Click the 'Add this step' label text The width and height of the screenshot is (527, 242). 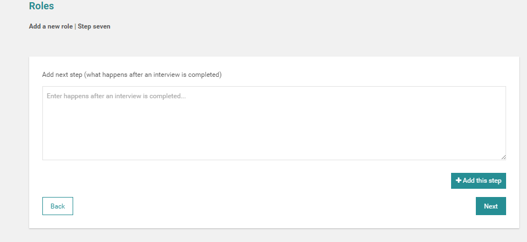point(482,181)
